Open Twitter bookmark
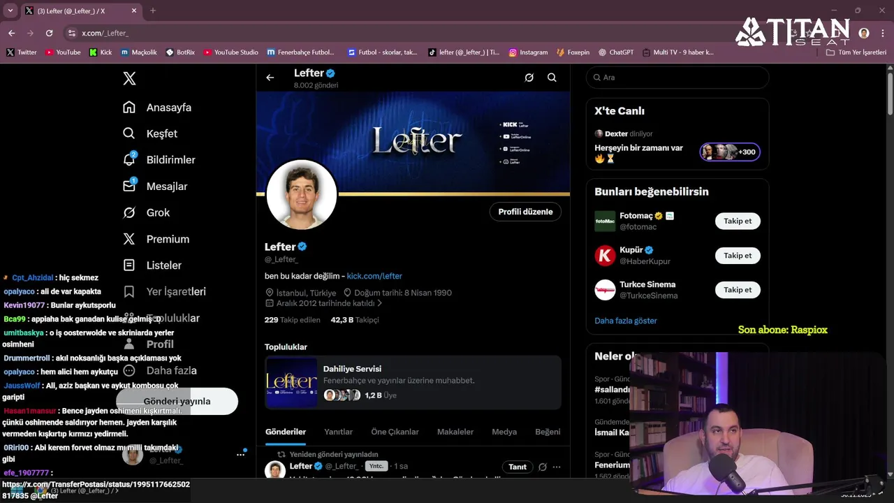Image resolution: width=894 pixels, height=503 pixels. 22,52
